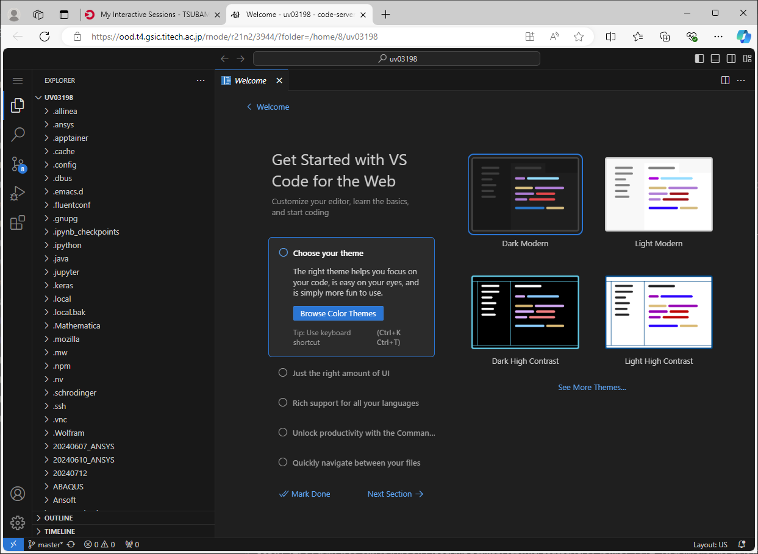Toggle the primary side bar layout icon
Viewport: 758px width, 554px height.
click(x=699, y=59)
